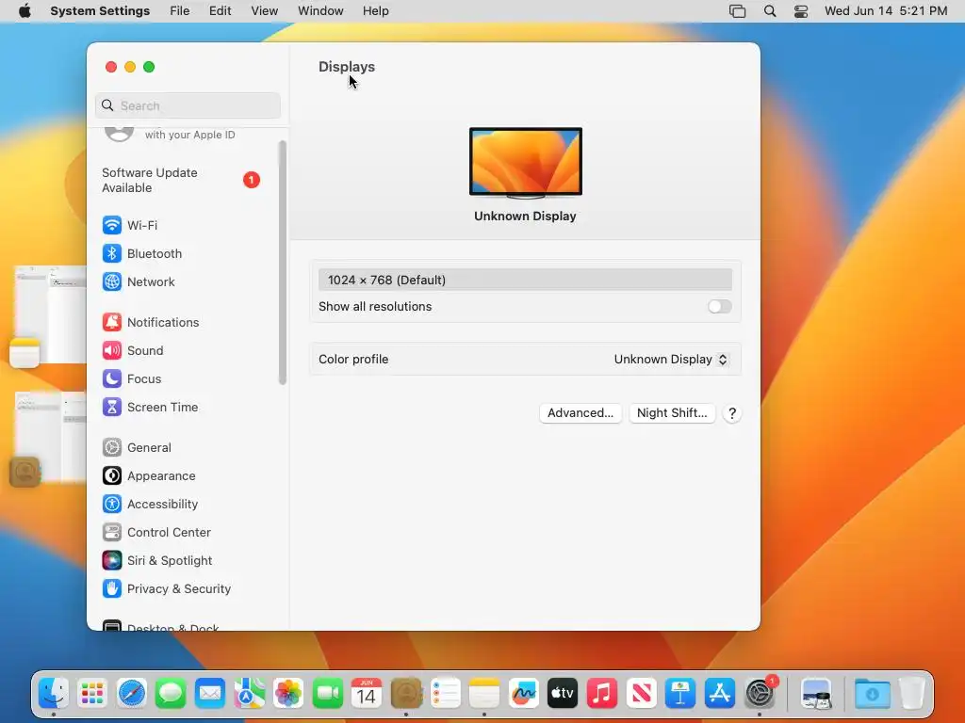Image resolution: width=965 pixels, height=723 pixels.
Task: Open Apple TV app from the Dock
Action: pos(563,694)
